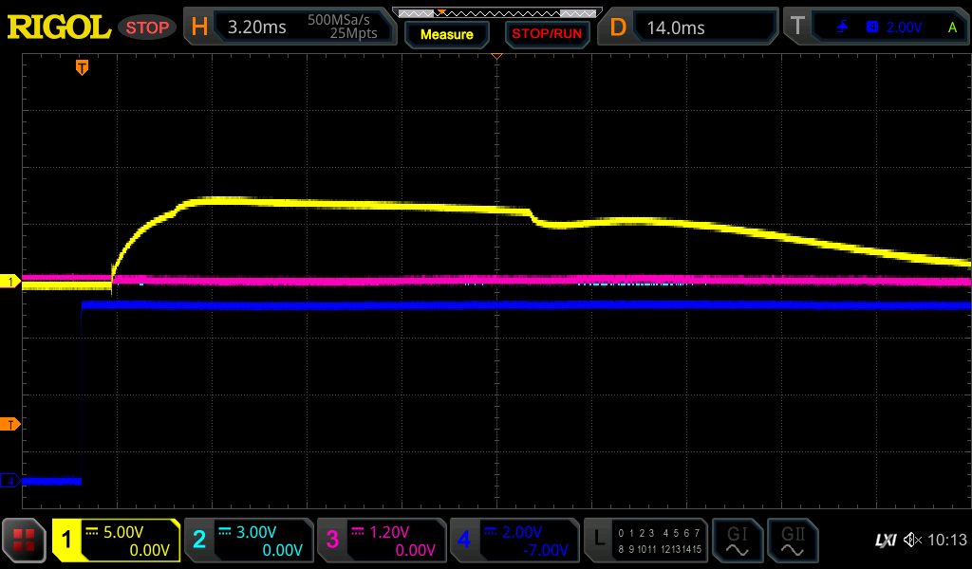
Task: Open the Measure menu
Action: (446, 34)
